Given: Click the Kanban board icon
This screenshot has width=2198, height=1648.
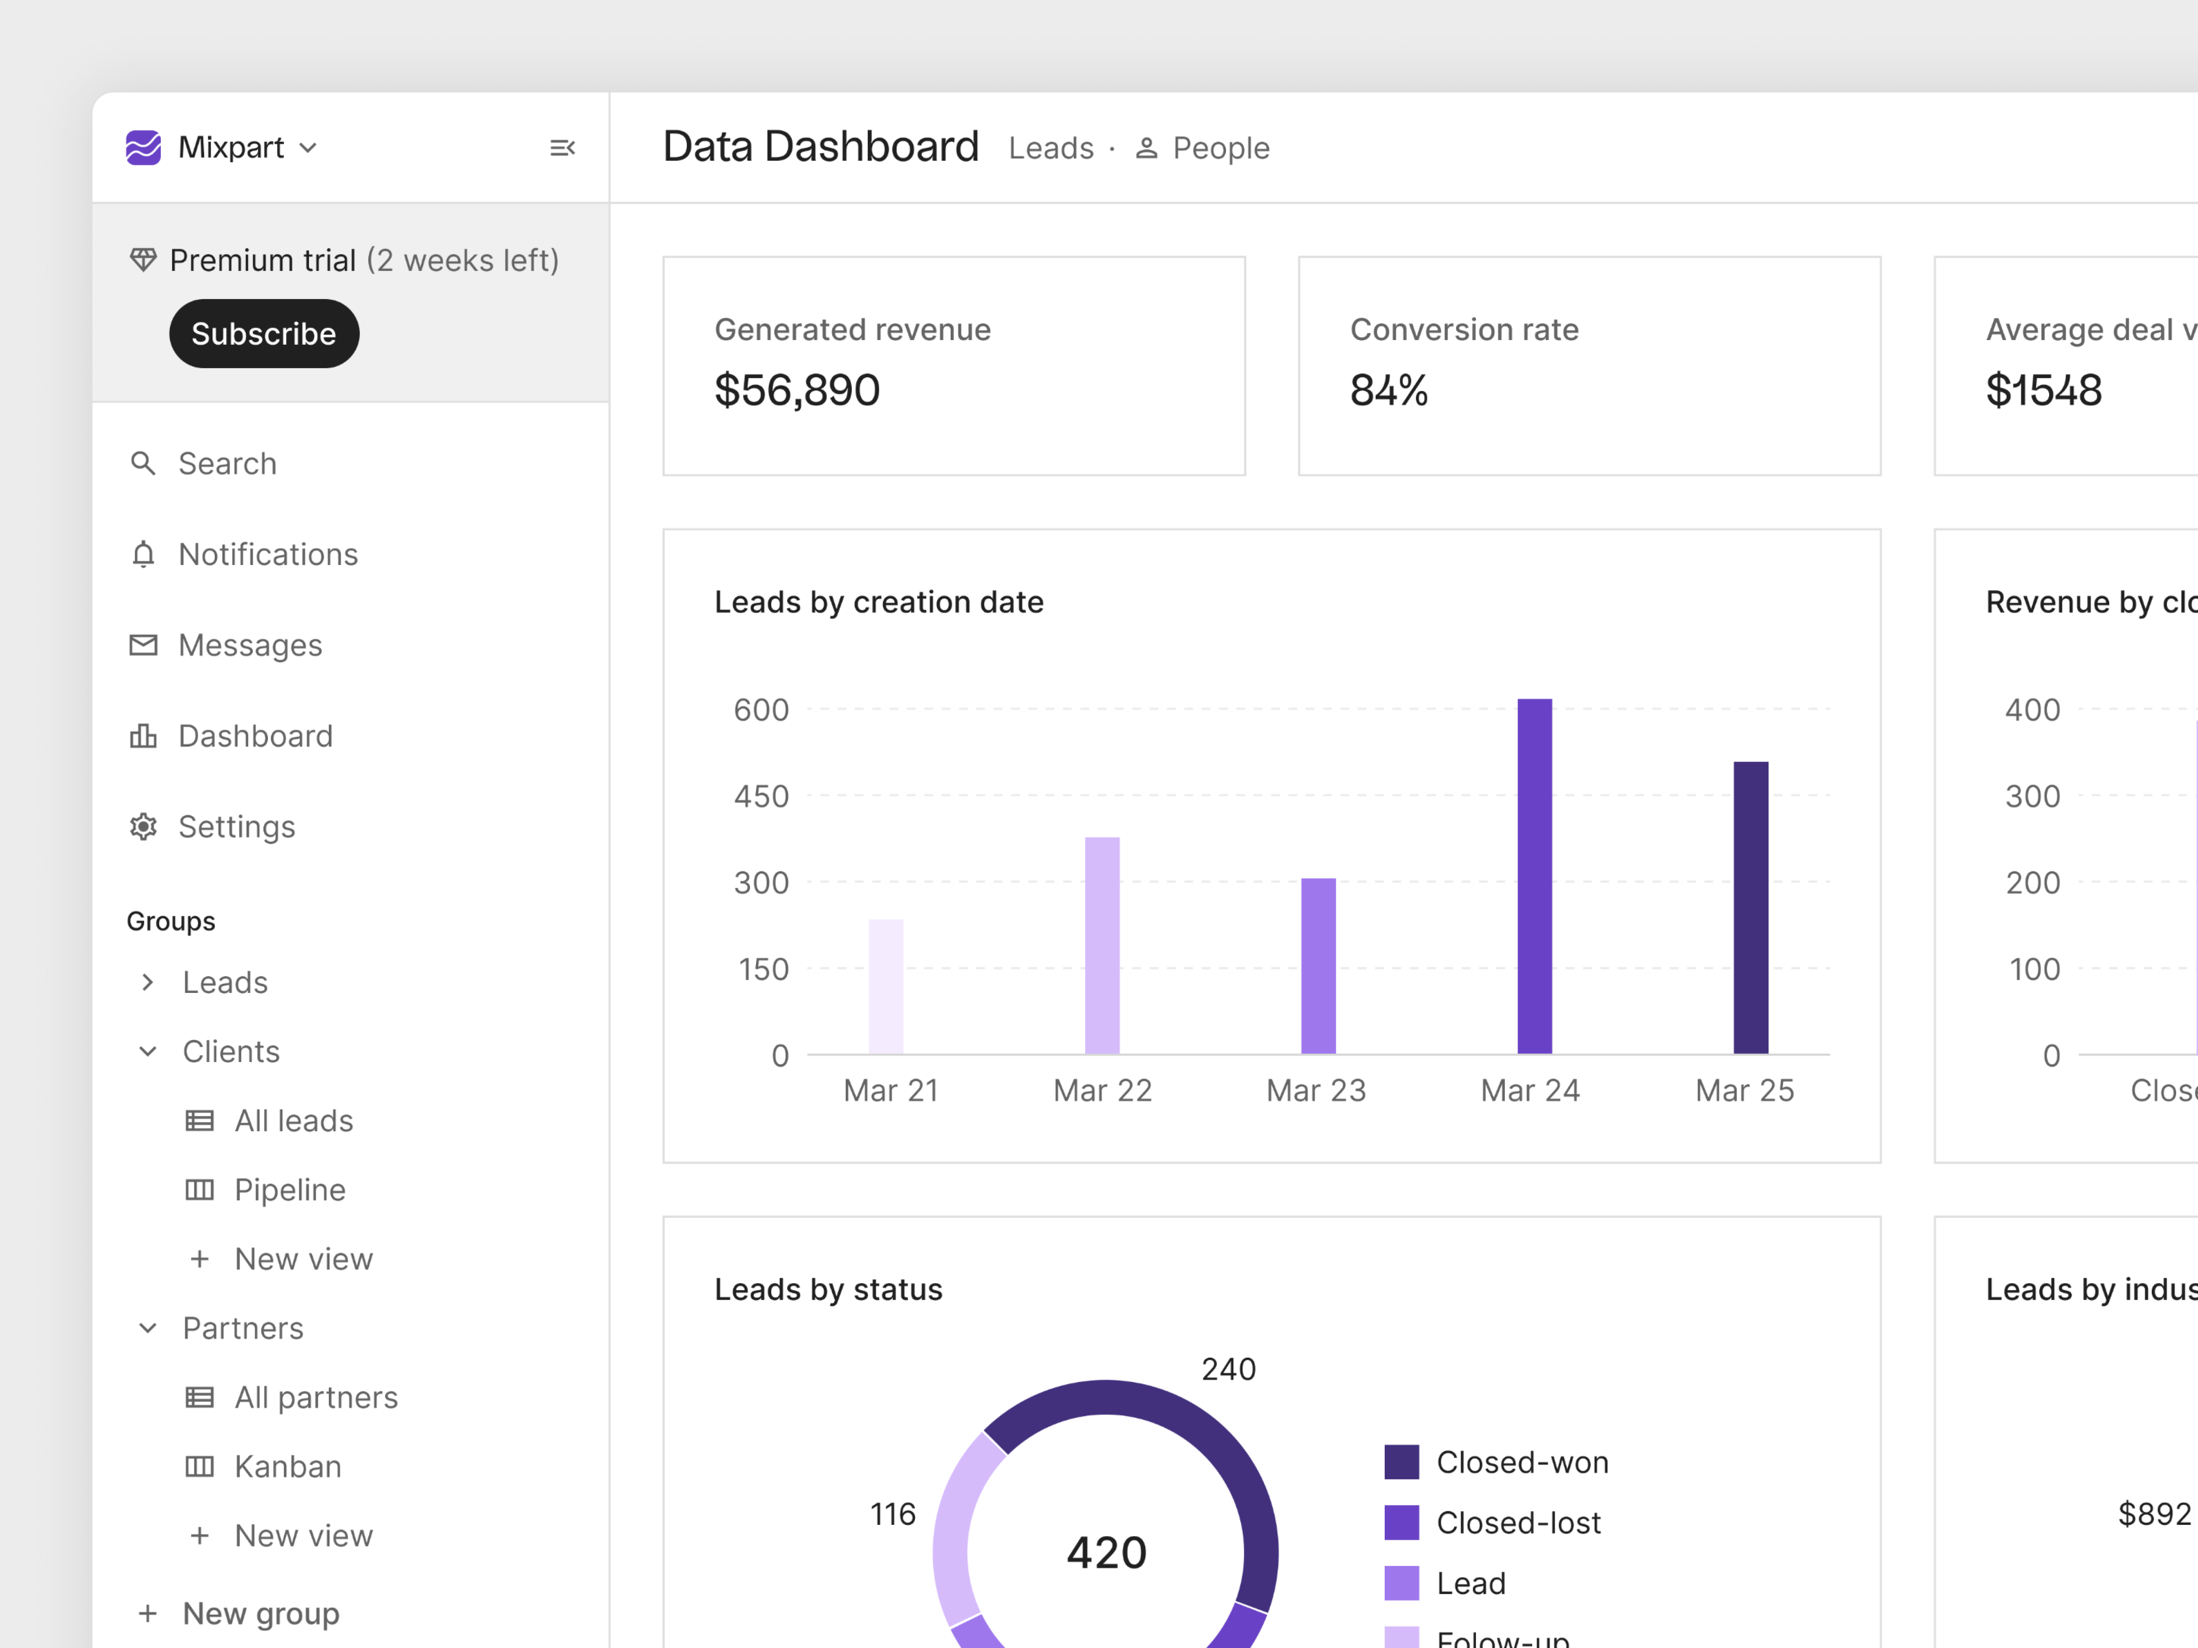Looking at the screenshot, I should pos(200,1466).
